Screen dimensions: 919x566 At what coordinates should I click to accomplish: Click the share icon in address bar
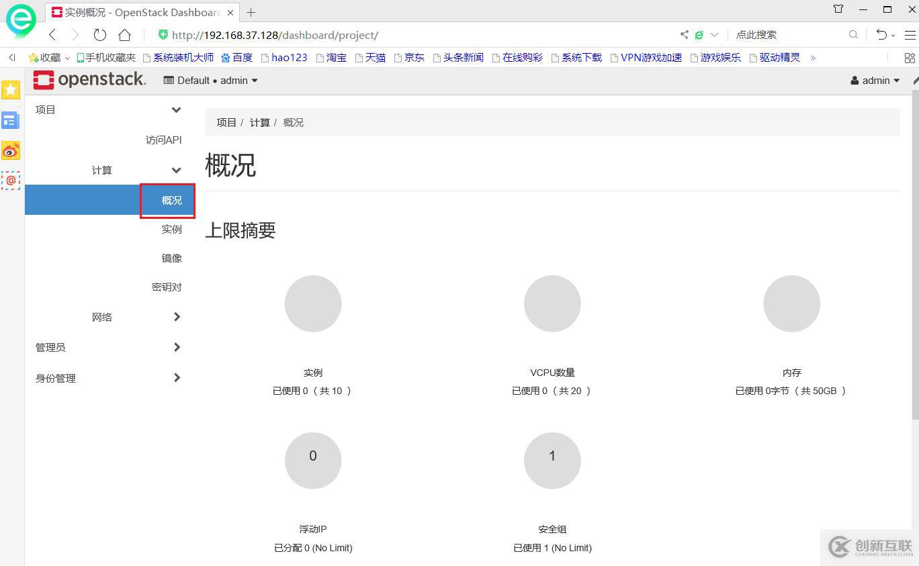point(684,35)
